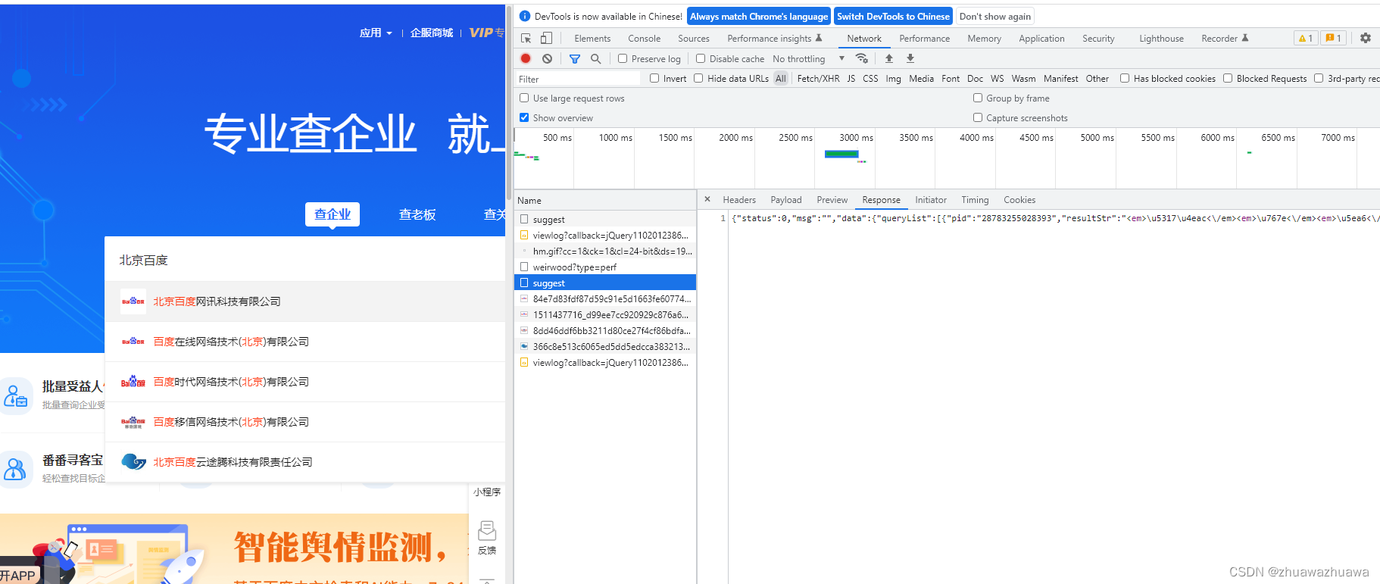Image resolution: width=1380 pixels, height=584 pixels.
Task: Check Has blocked cookies checkbox
Action: (x=1125, y=78)
